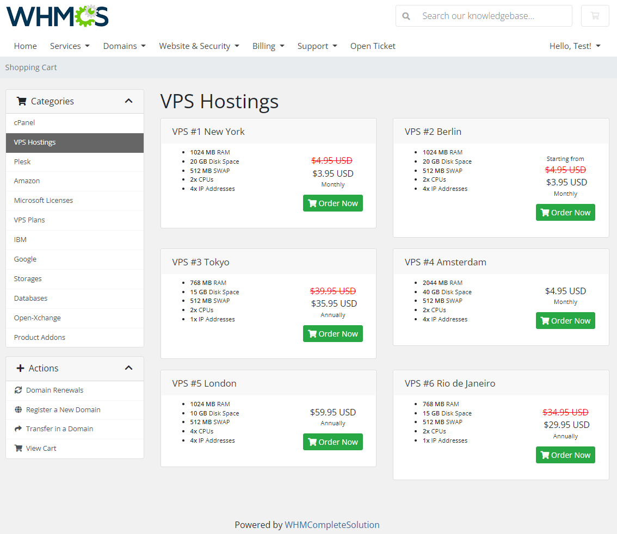Open the Hello, Test! account dropdown
Screen dimensions: 617x534
575,46
